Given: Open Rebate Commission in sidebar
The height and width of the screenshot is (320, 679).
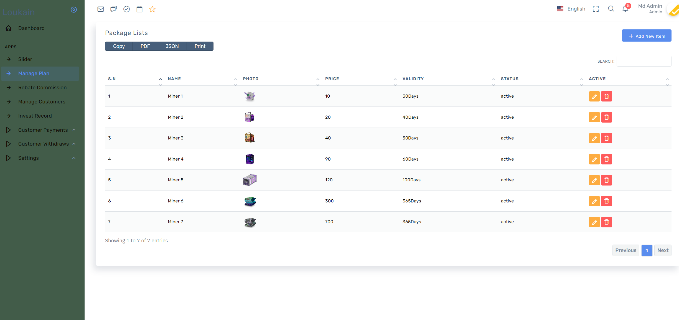Looking at the screenshot, I should pyautogui.click(x=42, y=88).
